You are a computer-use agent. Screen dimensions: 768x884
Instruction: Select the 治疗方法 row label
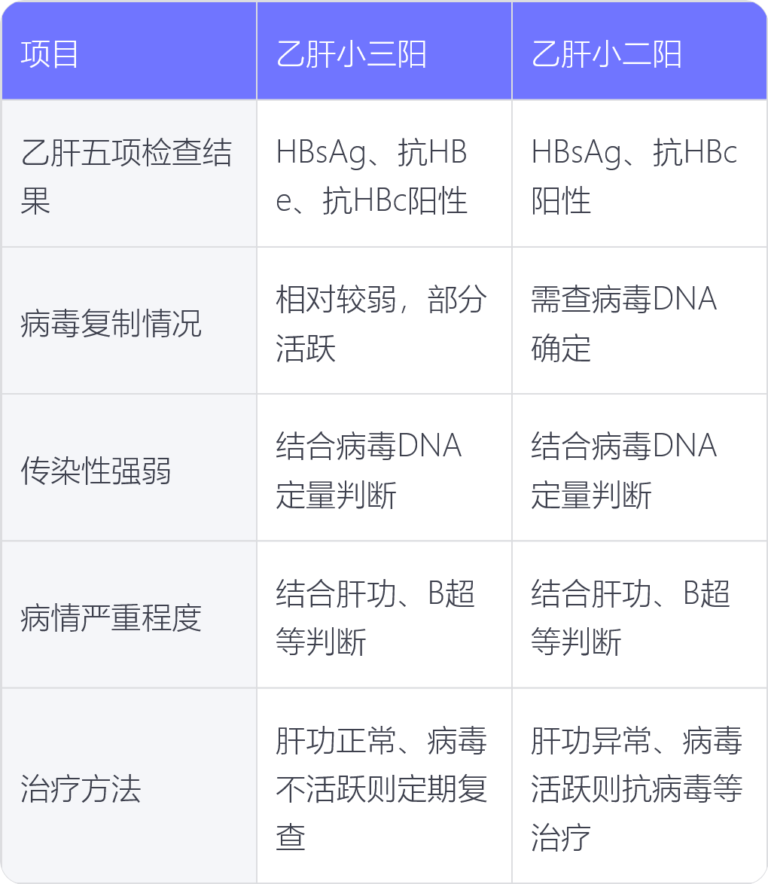tap(129, 786)
